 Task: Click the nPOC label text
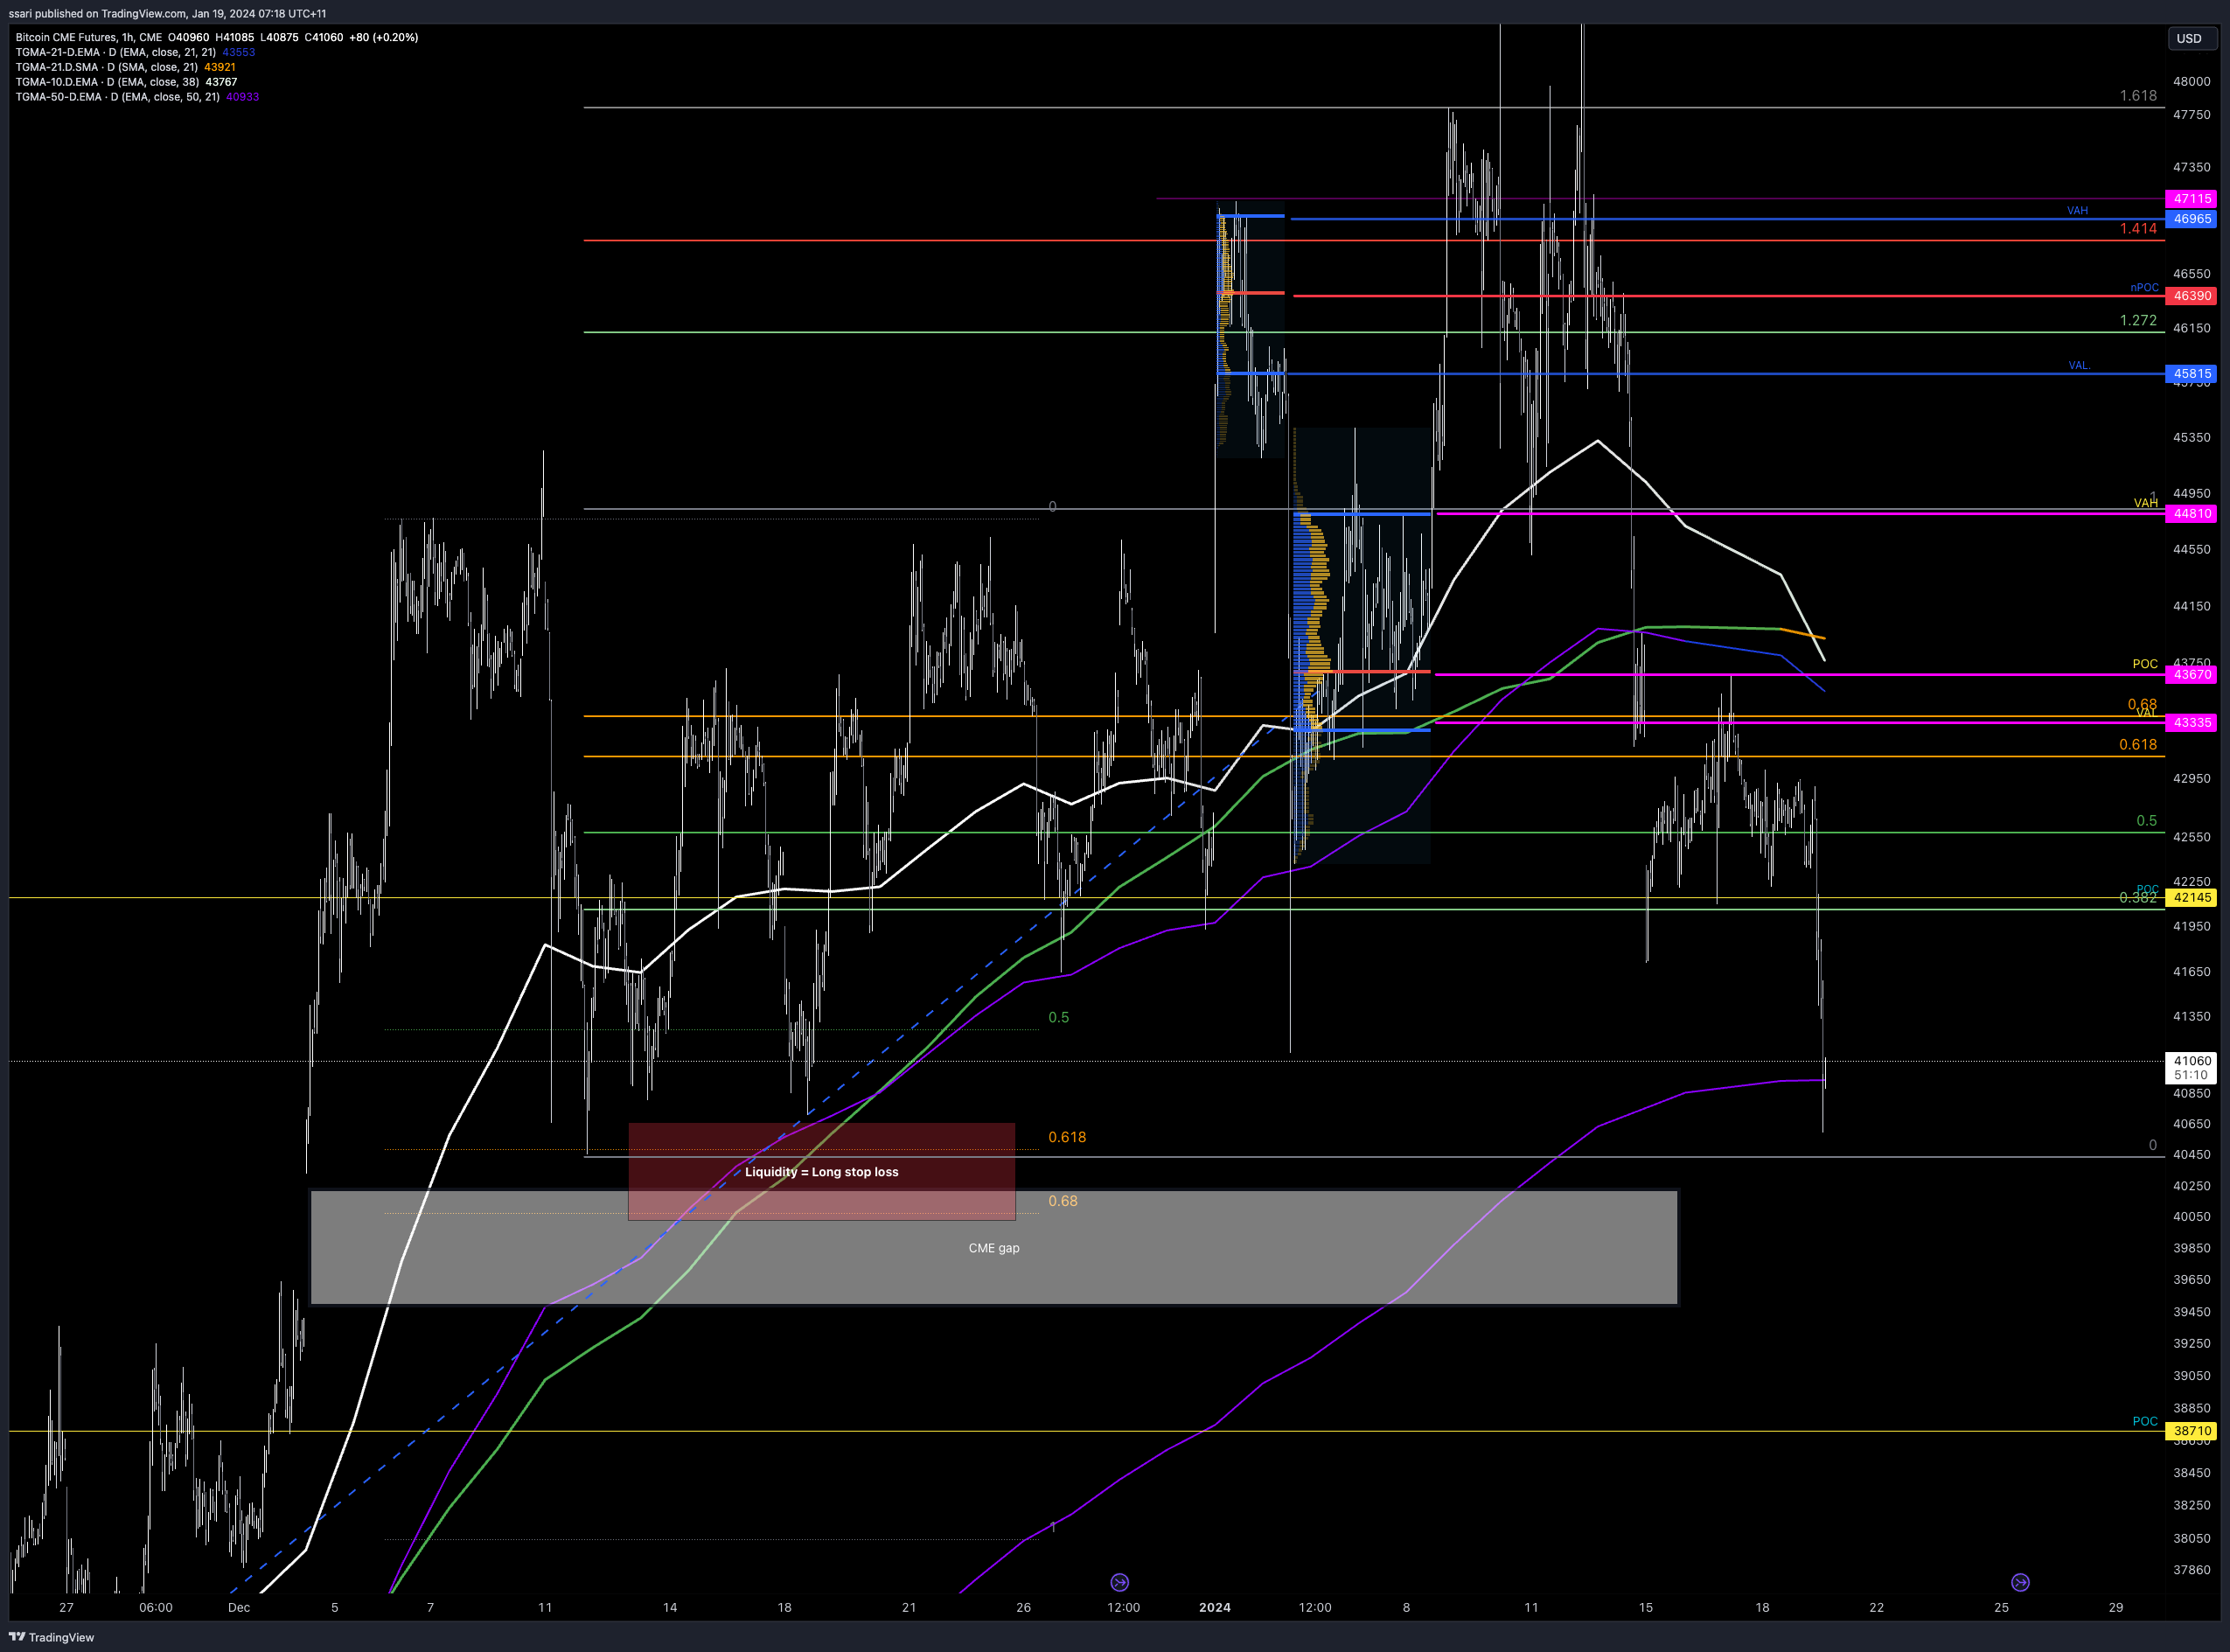point(2144,287)
